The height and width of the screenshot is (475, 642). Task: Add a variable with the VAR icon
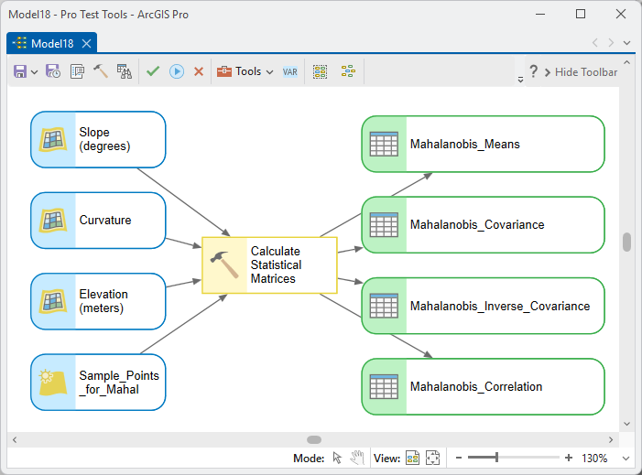290,72
